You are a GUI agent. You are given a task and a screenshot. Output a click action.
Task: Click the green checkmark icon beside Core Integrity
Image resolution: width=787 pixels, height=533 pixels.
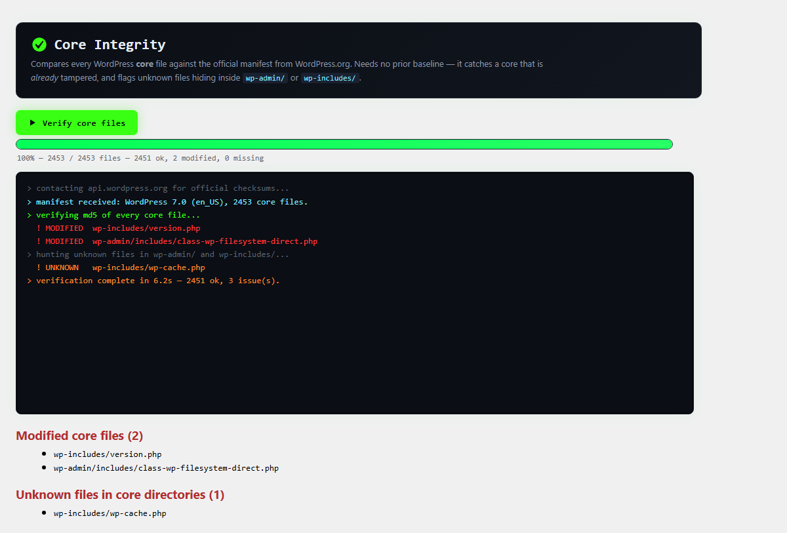39,45
